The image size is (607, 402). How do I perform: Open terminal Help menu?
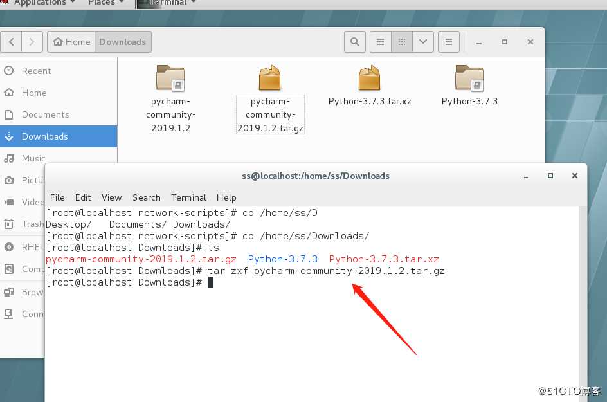[x=226, y=197]
